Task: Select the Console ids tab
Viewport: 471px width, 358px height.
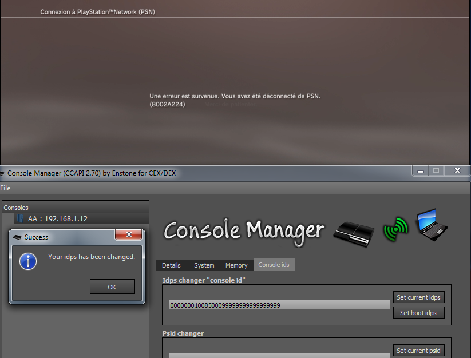Action: pyautogui.click(x=274, y=265)
